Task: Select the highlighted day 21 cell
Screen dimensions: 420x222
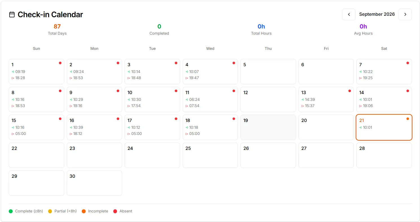Action: [x=384, y=127]
